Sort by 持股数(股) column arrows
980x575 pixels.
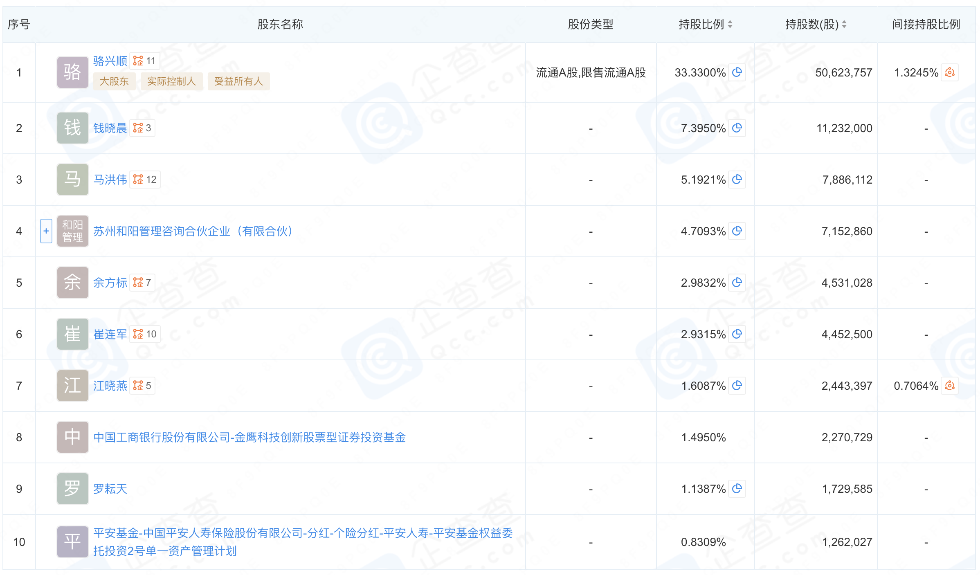pos(844,25)
